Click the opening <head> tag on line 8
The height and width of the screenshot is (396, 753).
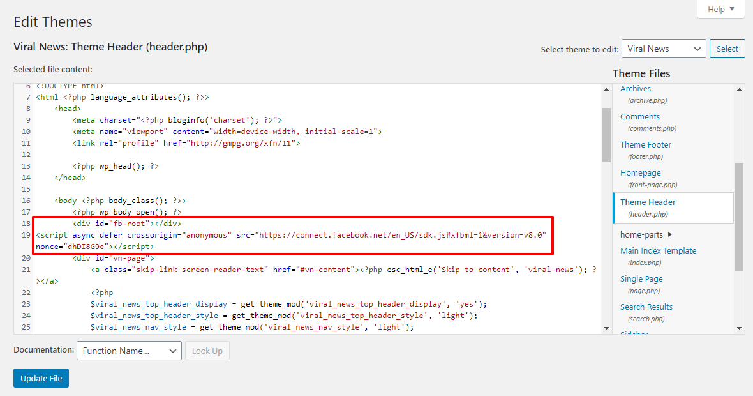point(67,108)
